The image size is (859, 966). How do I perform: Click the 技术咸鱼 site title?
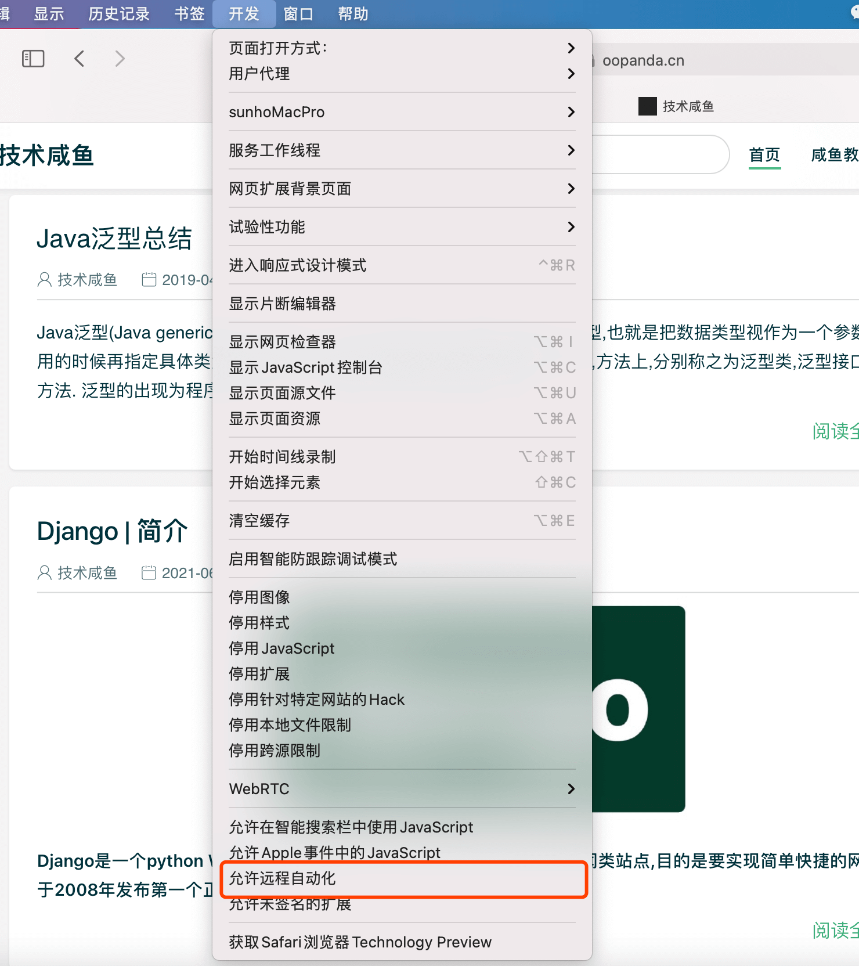[47, 156]
